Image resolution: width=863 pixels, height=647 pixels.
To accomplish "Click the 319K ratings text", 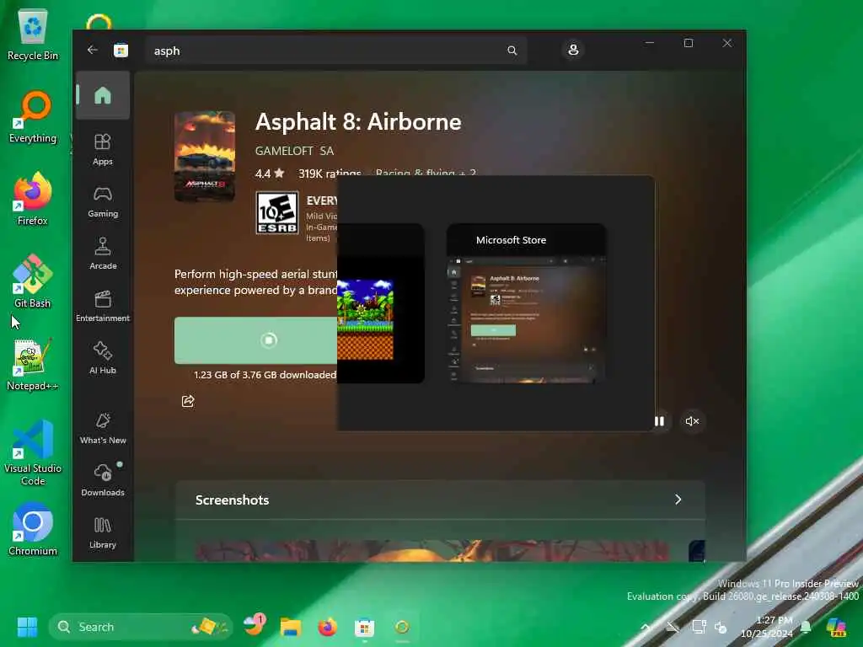I will [330, 174].
